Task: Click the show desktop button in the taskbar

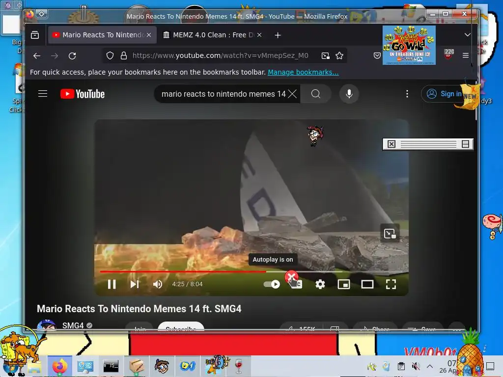Action: (490, 366)
